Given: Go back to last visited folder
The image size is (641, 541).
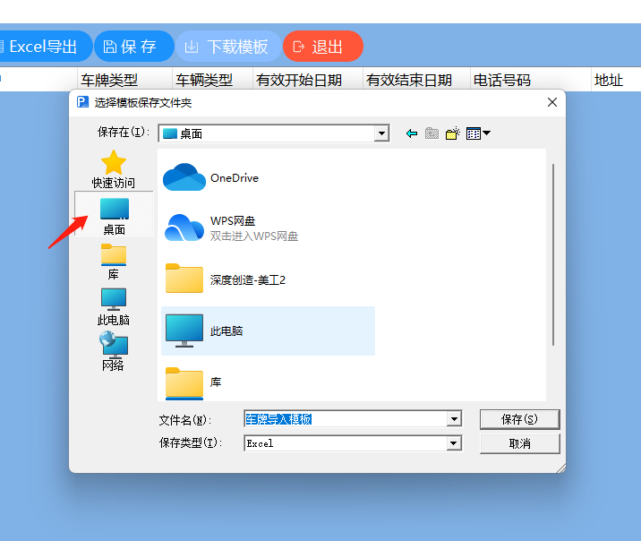Looking at the screenshot, I should click(412, 133).
